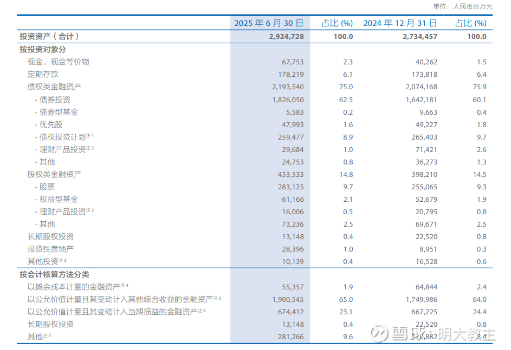Click the value 1,749,986

pyautogui.click(x=422, y=300)
